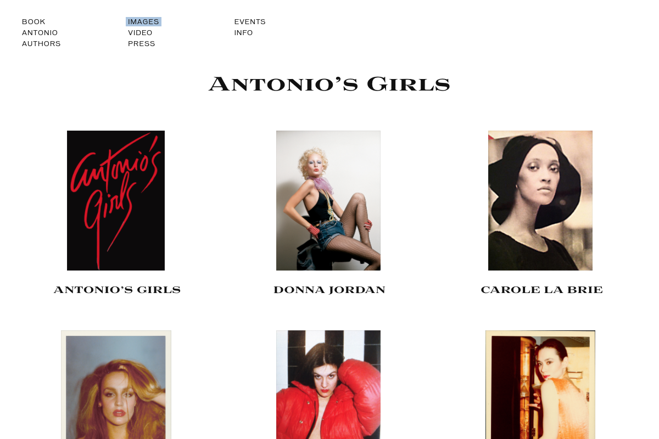Viewport: 659px width, 439px height.
Task: Click Carole La Brie's black hat image
Action: coord(540,200)
